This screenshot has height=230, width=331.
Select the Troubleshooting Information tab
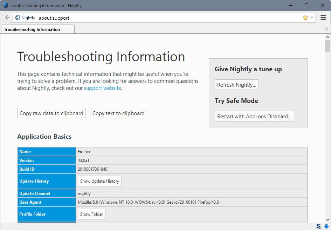tap(37, 29)
